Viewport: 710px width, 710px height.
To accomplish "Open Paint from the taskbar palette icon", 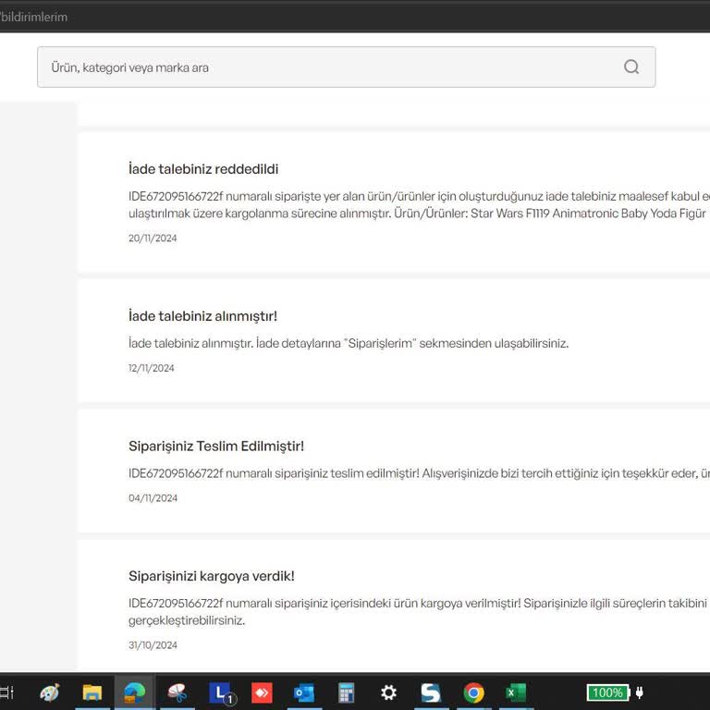I will 49,692.
